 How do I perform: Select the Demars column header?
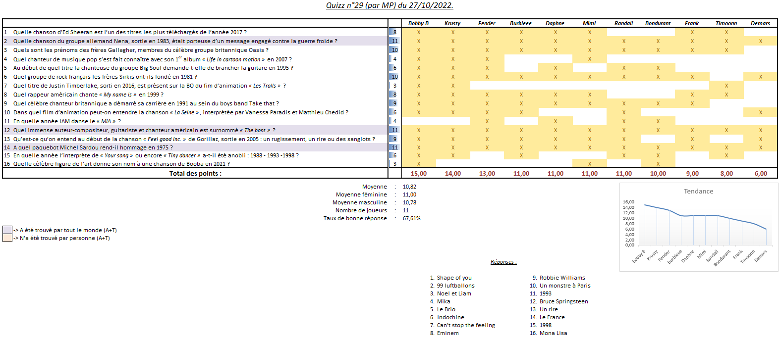click(x=760, y=23)
